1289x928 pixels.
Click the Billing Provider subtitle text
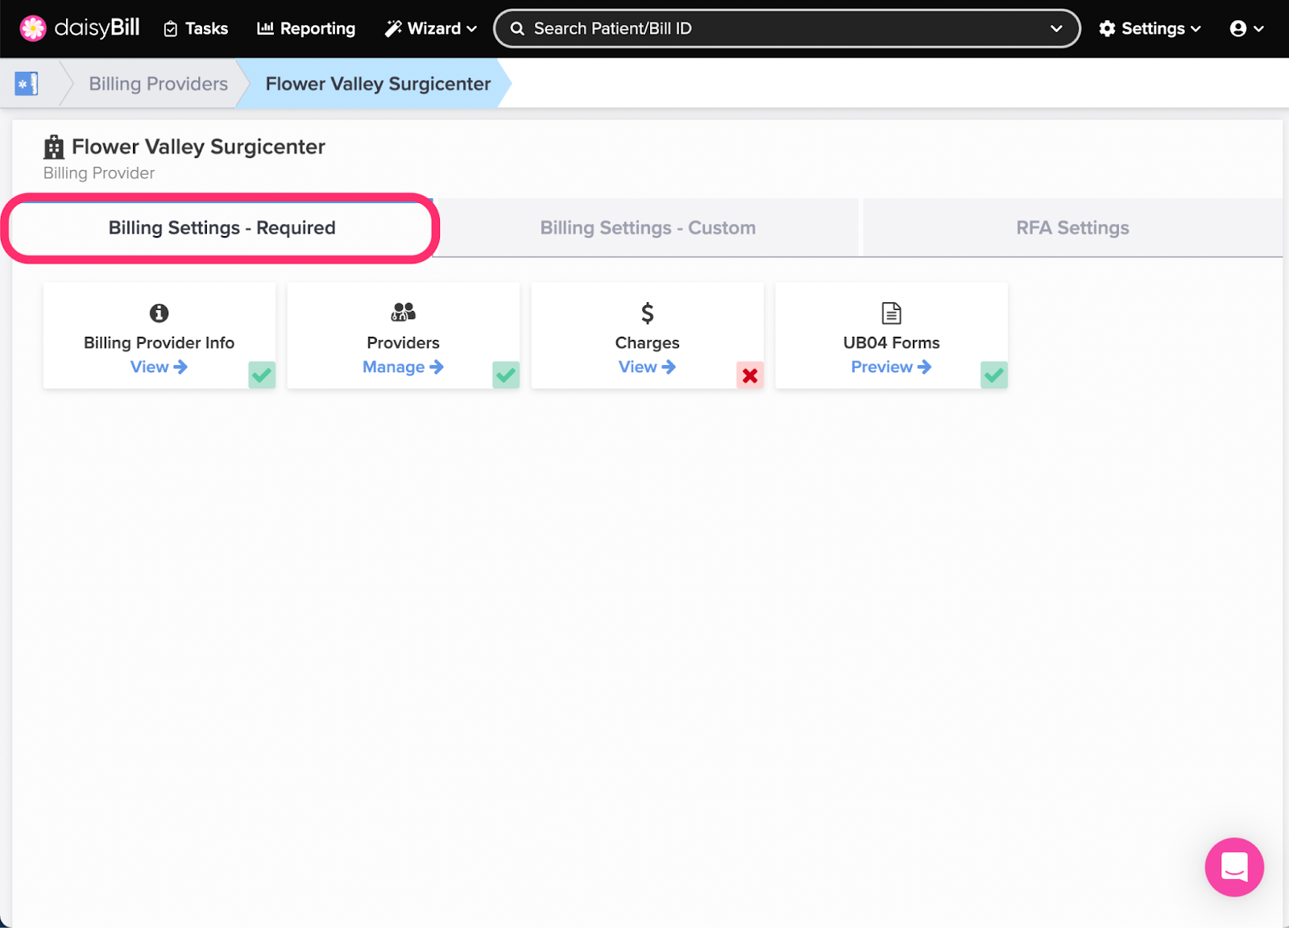point(99,173)
